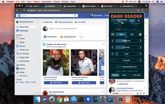The width and height of the screenshot is (165, 104).
Task: Select the Filter tab in Dark Reader
Action: (118, 29)
